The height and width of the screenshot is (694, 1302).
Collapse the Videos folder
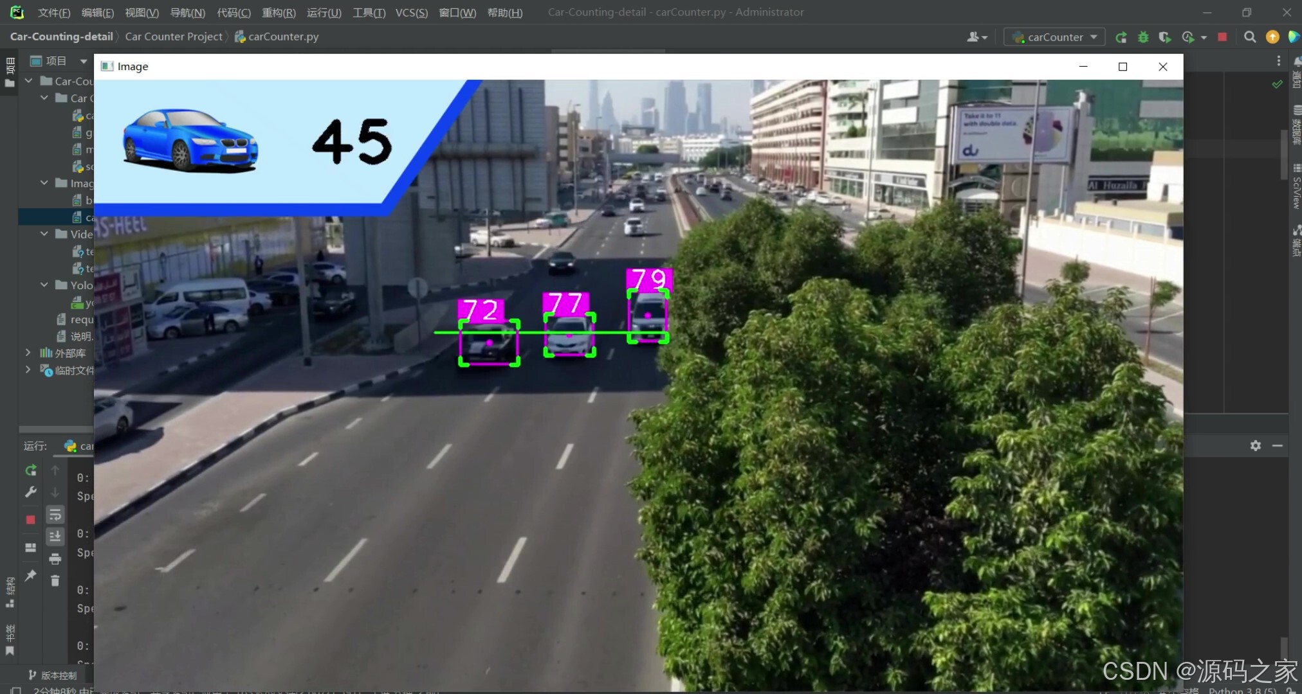[x=44, y=234]
